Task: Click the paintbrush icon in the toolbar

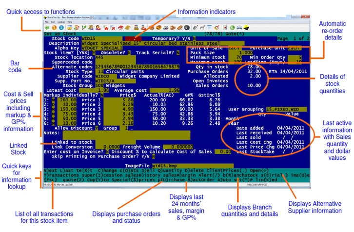Action: click(x=216, y=28)
